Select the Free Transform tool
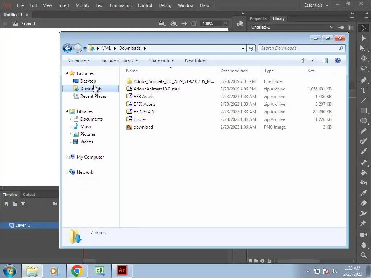 pyautogui.click(x=364, y=48)
